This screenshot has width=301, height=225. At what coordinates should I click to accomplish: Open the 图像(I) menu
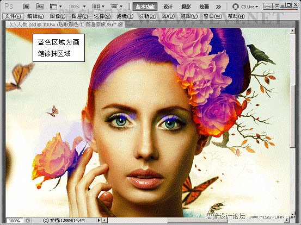point(58,16)
